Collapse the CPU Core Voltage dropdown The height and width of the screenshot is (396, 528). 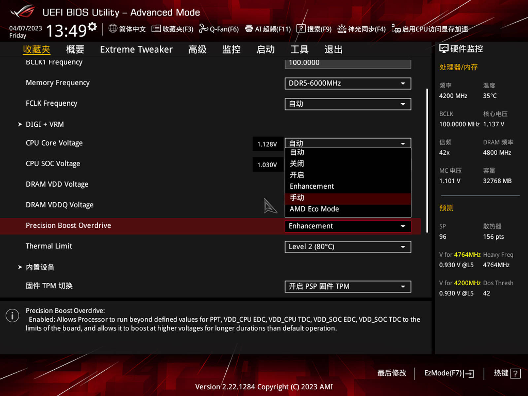(348, 143)
